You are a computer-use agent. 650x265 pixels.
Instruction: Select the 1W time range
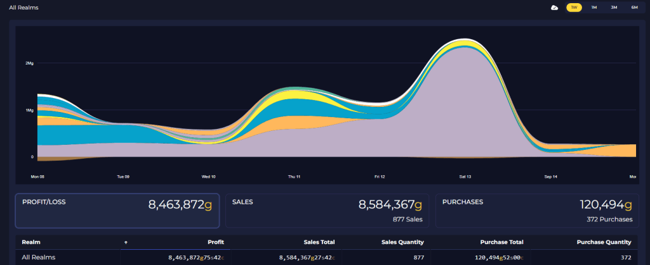point(574,8)
